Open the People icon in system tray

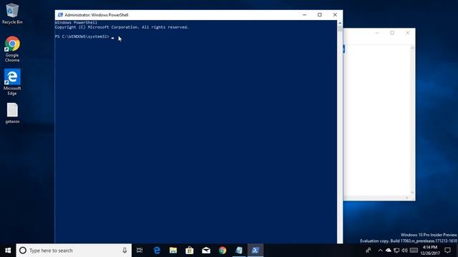[x=369, y=251]
